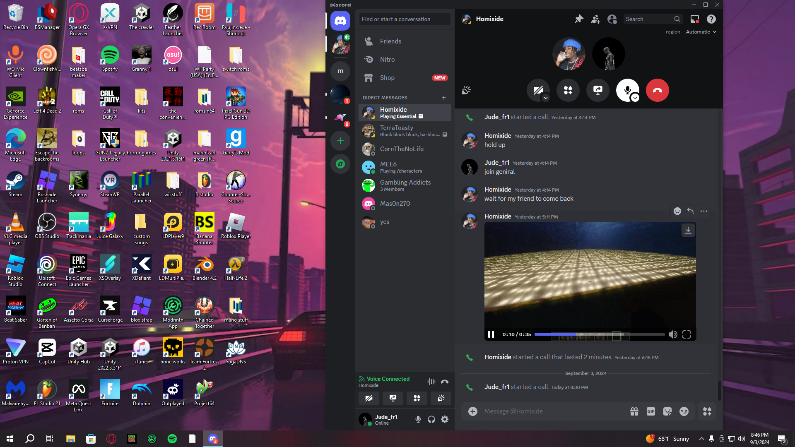The width and height of the screenshot is (795, 447).
Task: Click the red disconnect call button
Action: click(657, 90)
